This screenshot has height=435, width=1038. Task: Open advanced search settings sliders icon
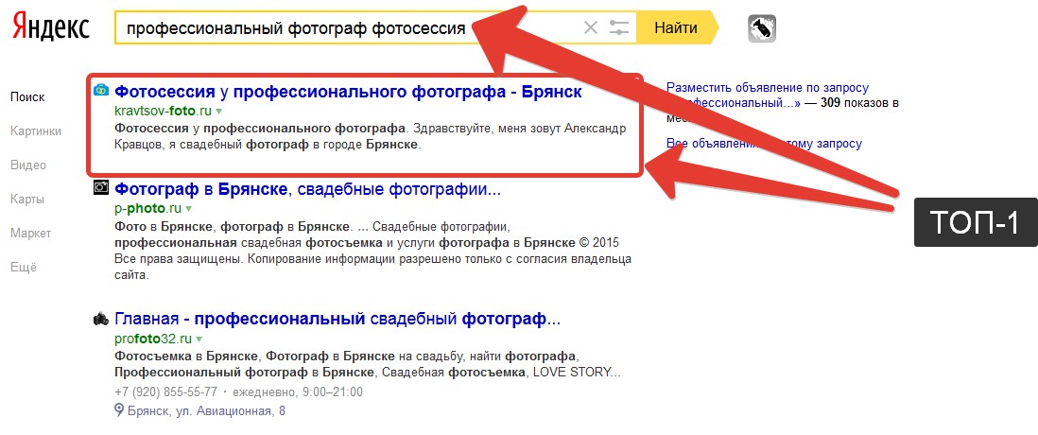click(619, 27)
